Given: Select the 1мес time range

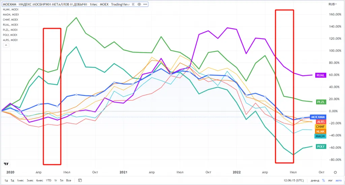Looking at the screenshot, I should click(x=21, y=180).
